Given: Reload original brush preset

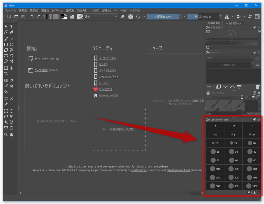Looking at the screenshot, I should tap(138, 17).
